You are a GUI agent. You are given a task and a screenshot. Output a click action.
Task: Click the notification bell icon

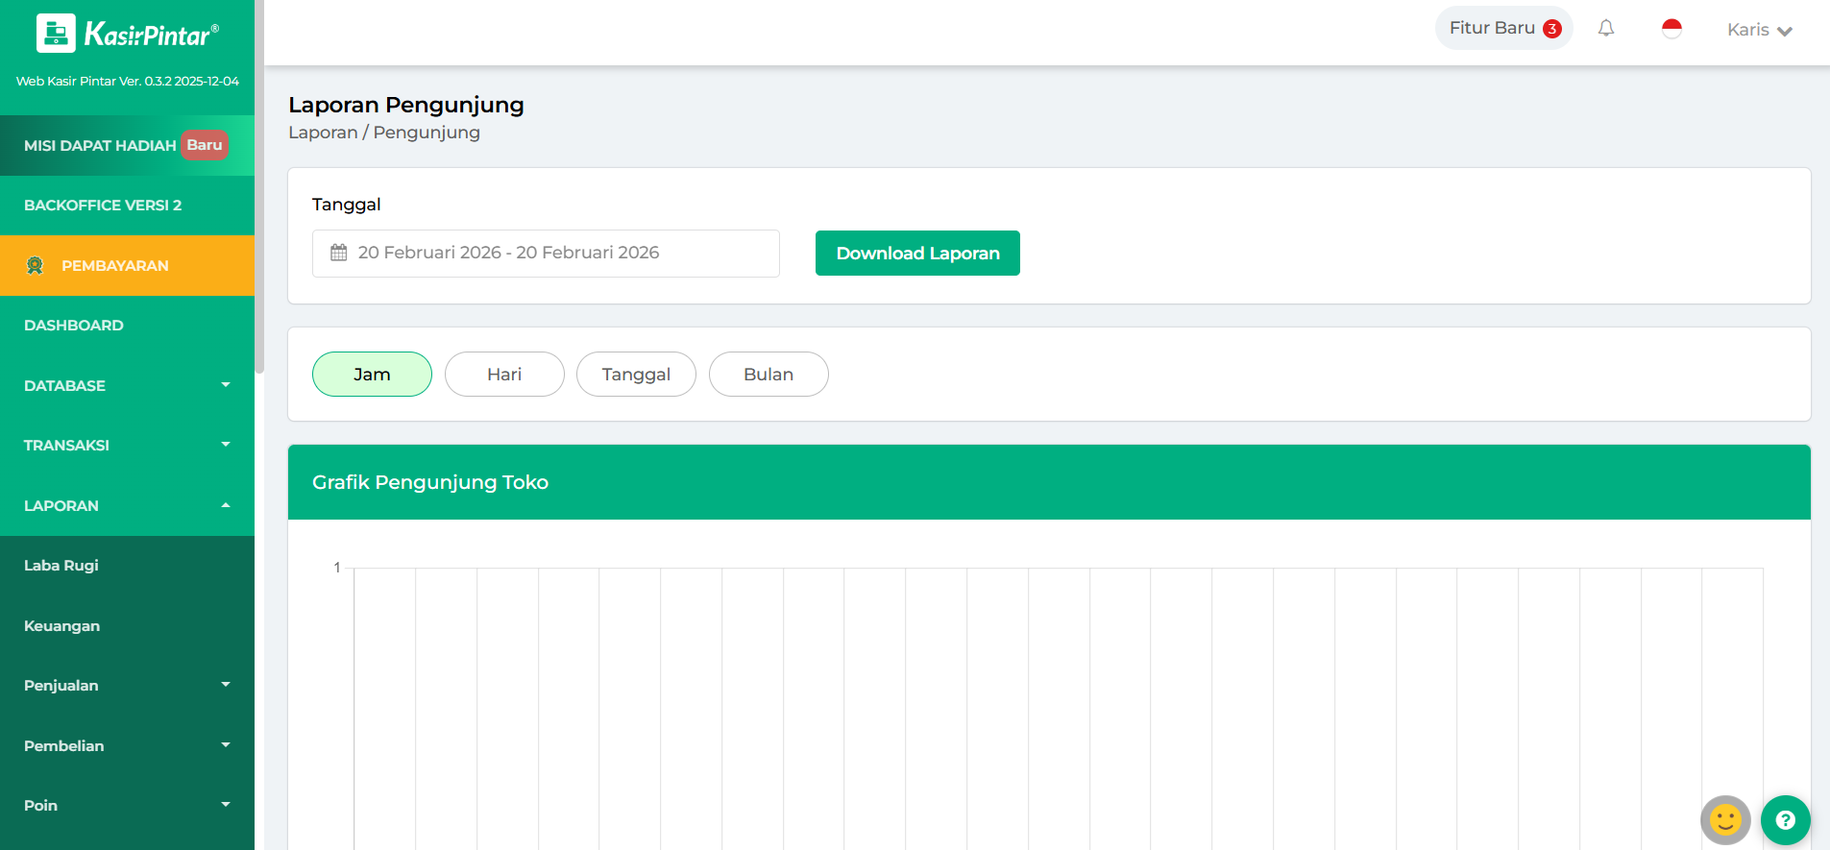pos(1605,29)
